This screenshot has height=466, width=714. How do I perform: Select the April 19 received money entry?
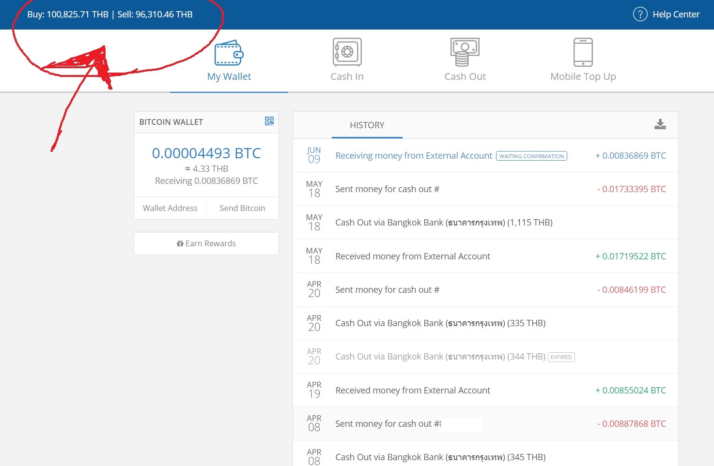[412, 391]
